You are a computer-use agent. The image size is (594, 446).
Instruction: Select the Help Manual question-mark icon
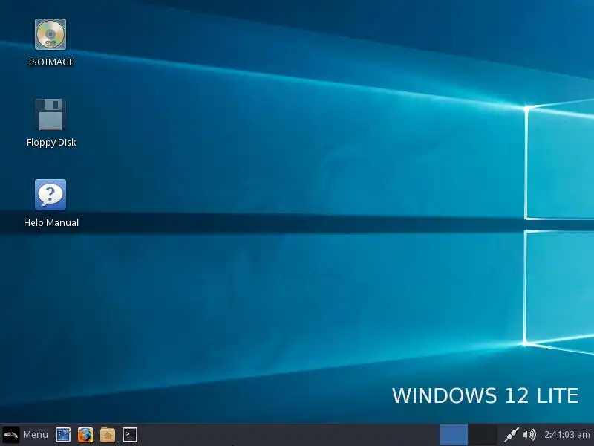(50, 195)
